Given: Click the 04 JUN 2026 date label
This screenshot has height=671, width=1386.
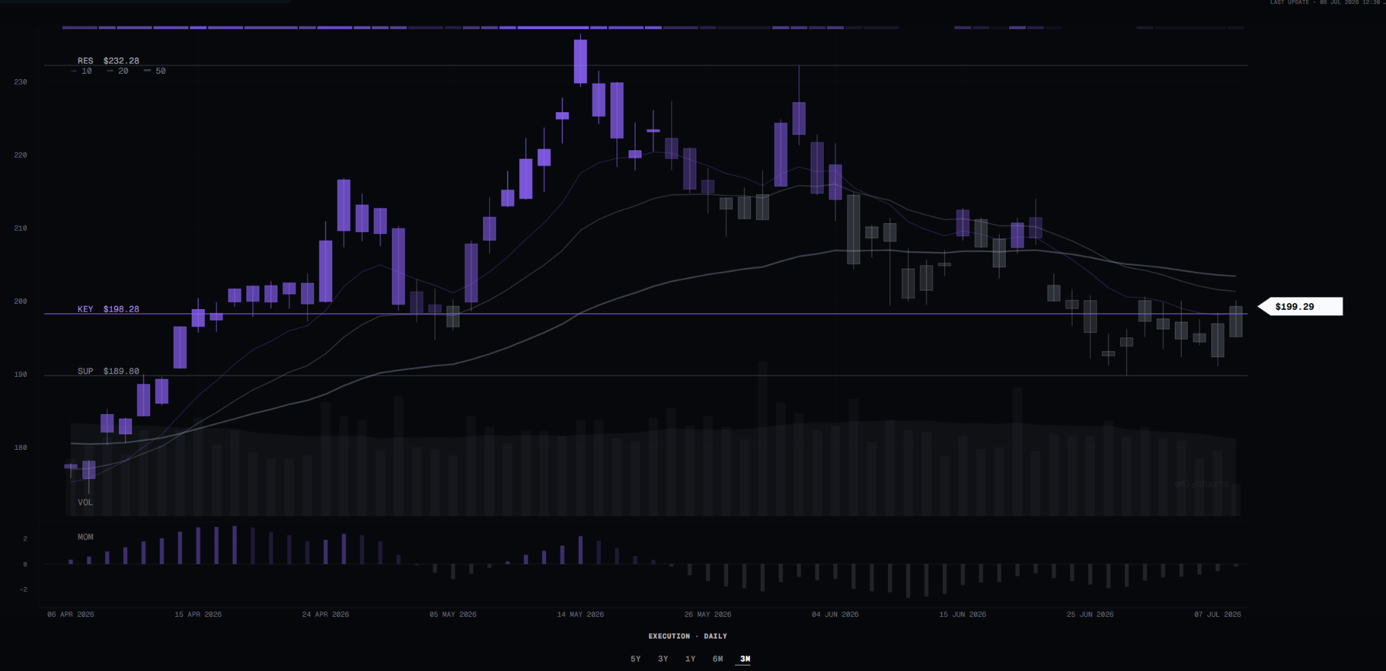Looking at the screenshot, I should tap(835, 615).
